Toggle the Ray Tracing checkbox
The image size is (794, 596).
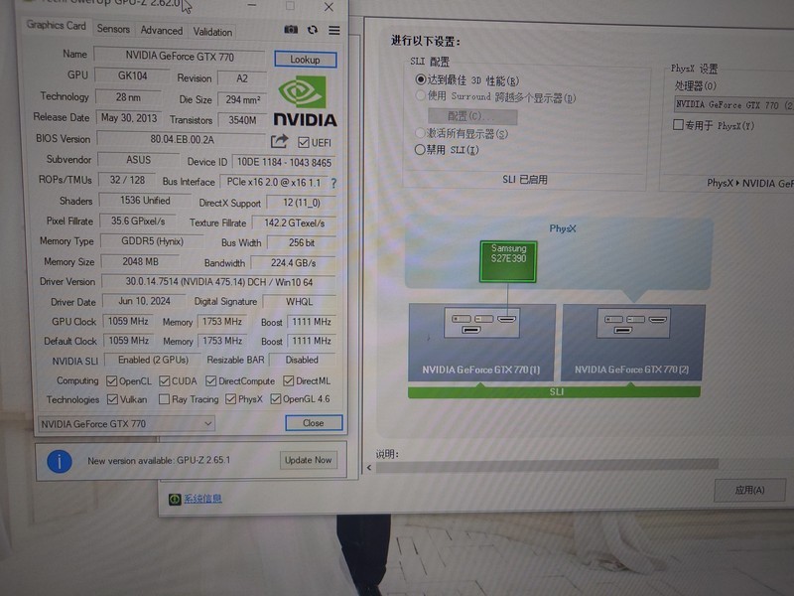(x=164, y=400)
